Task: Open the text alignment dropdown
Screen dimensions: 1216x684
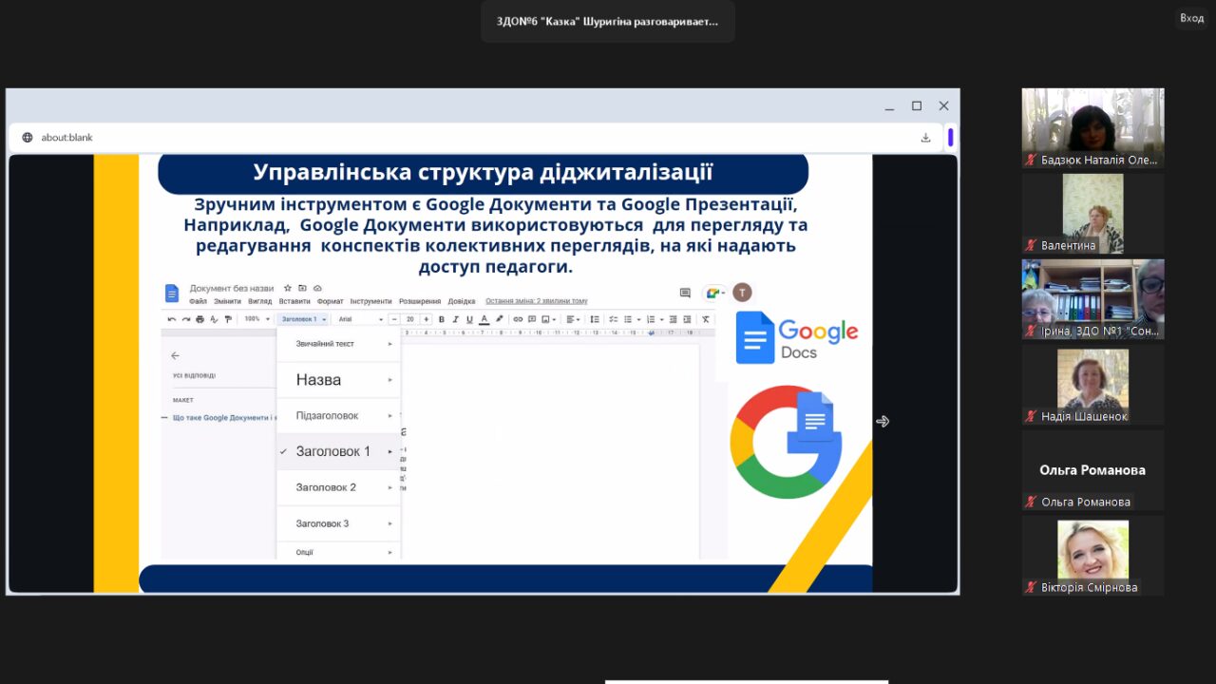Action: pyautogui.click(x=574, y=319)
